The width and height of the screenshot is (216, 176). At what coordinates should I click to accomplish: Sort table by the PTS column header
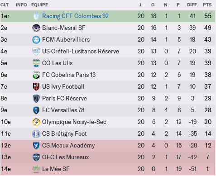(x=207, y=5)
